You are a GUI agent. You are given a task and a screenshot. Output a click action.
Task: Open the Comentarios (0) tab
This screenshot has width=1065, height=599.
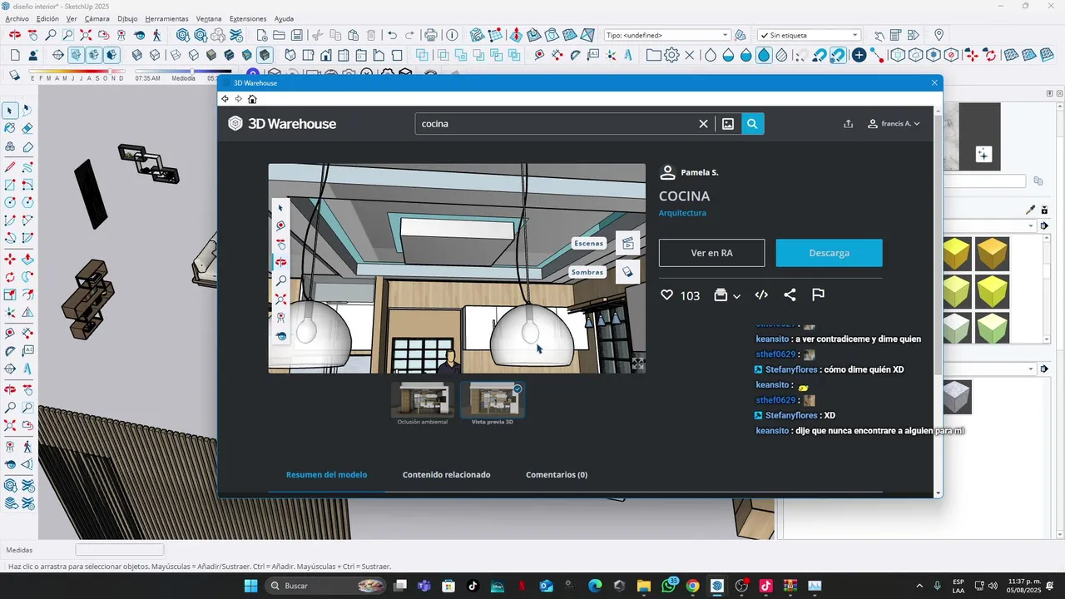pyautogui.click(x=557, y=475)
